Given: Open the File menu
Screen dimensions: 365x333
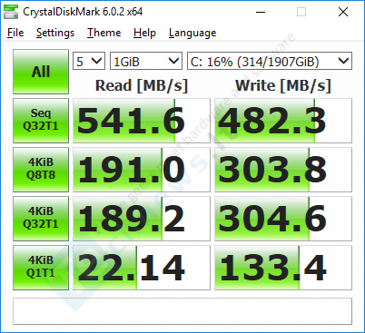Looking at the screenshot, I should coord(15,33).
